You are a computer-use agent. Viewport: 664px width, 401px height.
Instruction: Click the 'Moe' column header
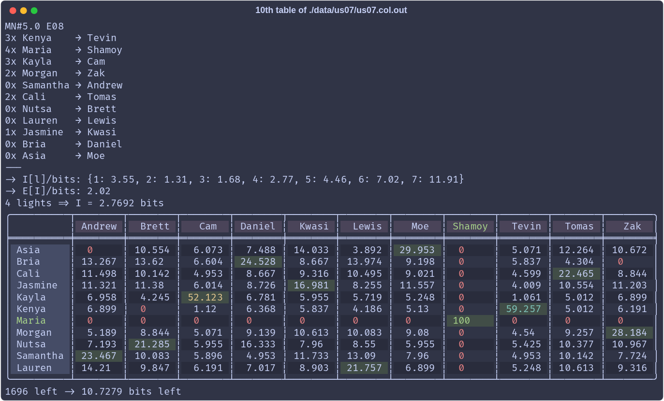pos(417,226)
